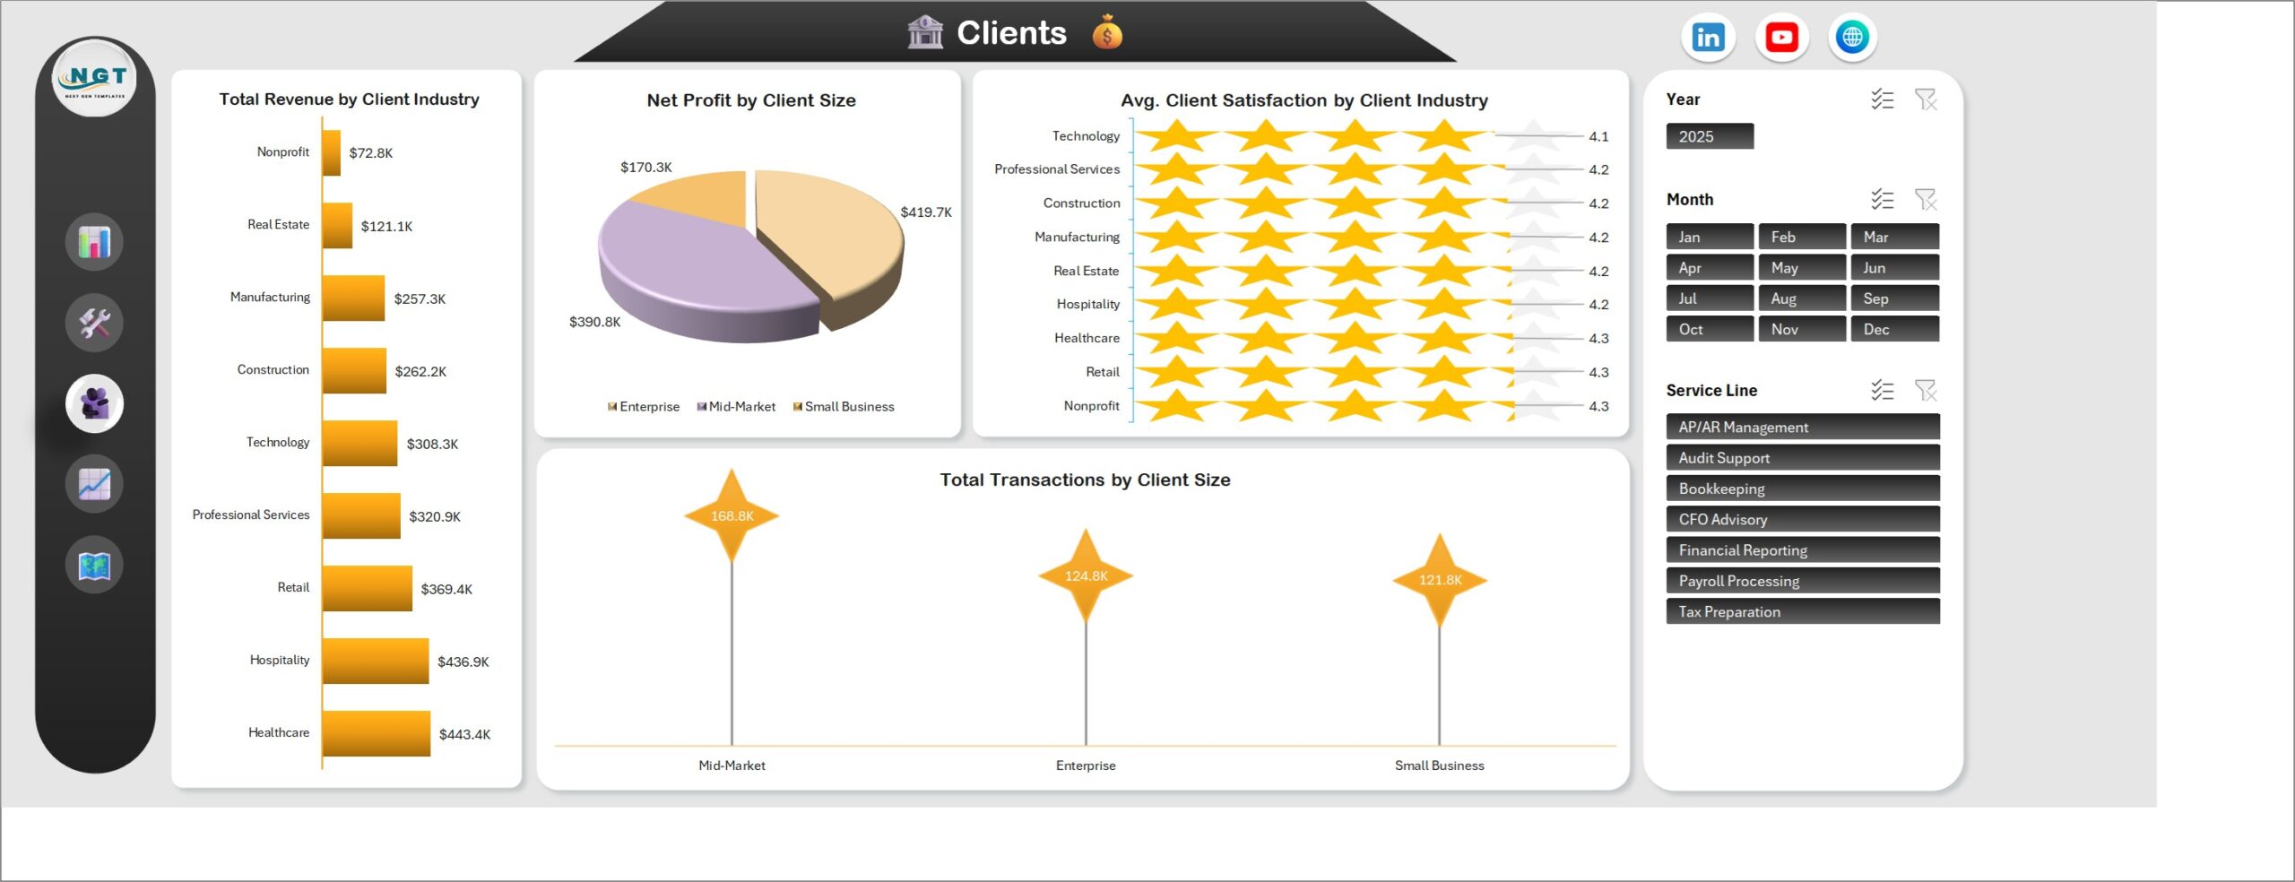Filter by the Jan month button
This screenshot has height=882, width=2295.
pos(1710,237)
